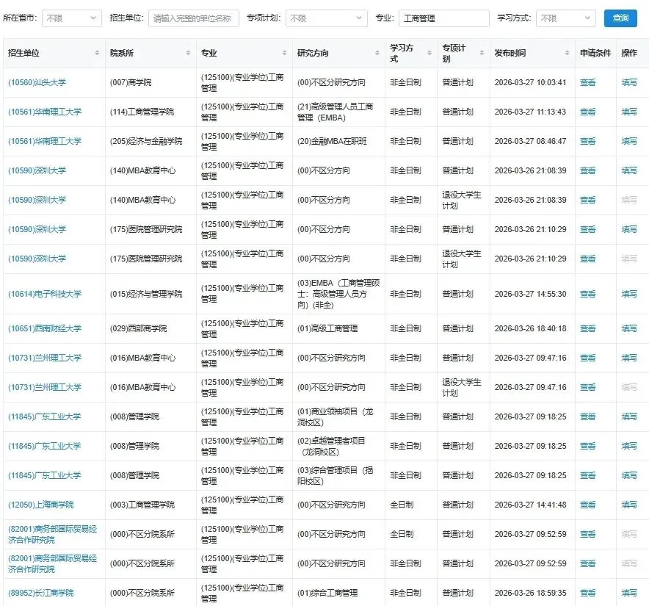Click 填写 for 商业领袖项目 row
Screen dimensions: 649x606
click(x=629, y=416)
